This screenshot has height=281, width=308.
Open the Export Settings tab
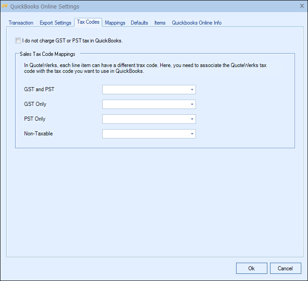tap(55, 23)
